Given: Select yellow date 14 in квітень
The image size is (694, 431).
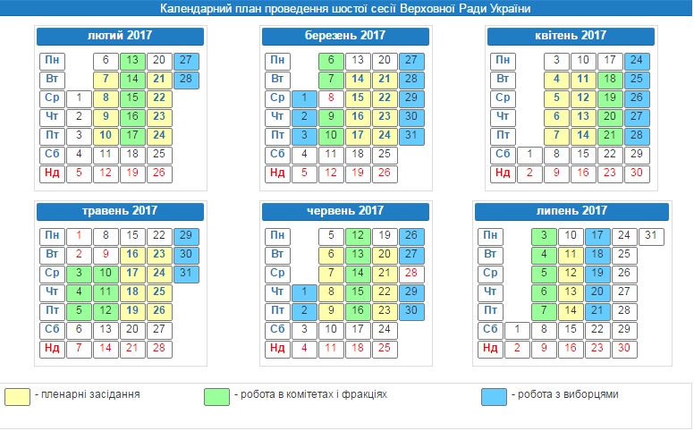Looking at the screenshot, I should [583, 136].
